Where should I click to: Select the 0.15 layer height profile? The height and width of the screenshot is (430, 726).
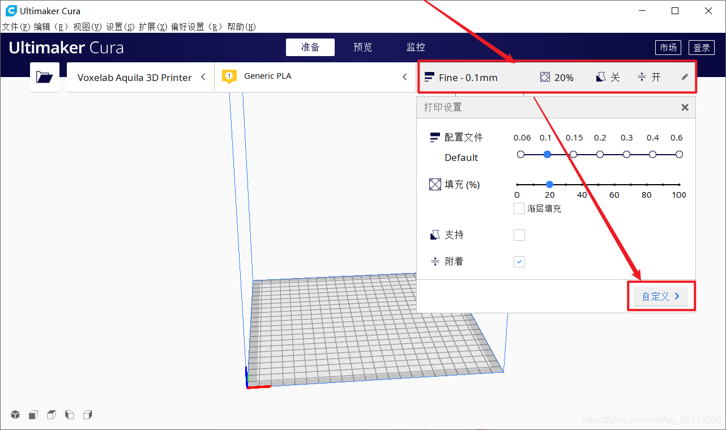pos(574,154)
